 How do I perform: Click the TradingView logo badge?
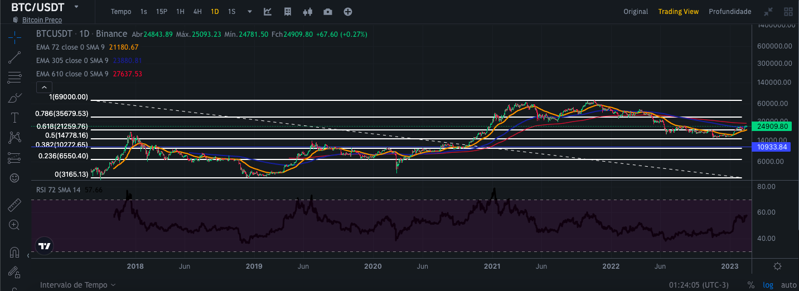pos(45,246)
